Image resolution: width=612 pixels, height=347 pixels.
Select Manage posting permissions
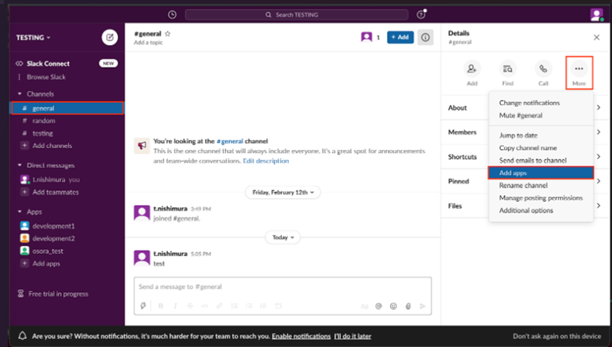point(541,198)
